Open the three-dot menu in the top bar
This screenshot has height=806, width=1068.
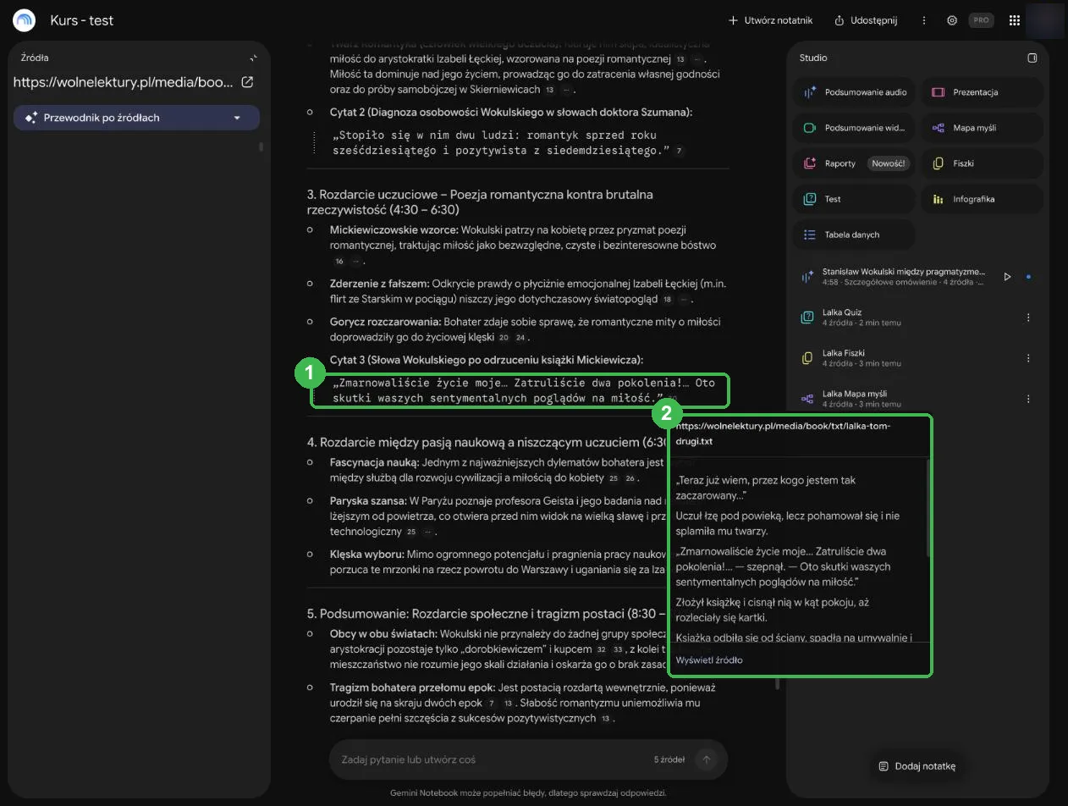point(924,20)
